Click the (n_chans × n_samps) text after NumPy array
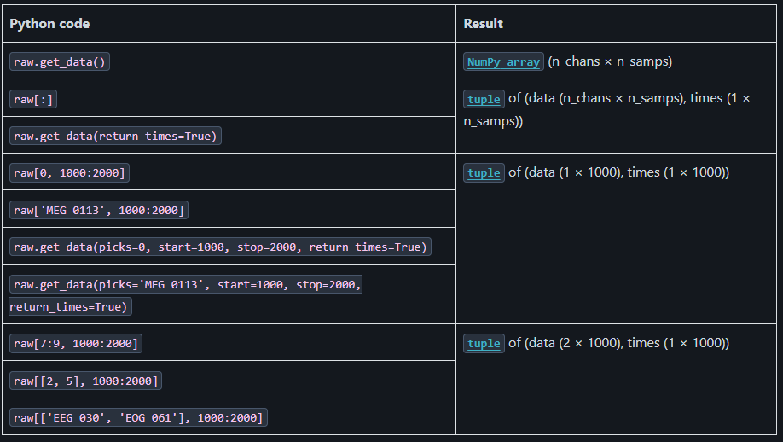This screenshot has height=442, width=783. (x=609, y=61)
